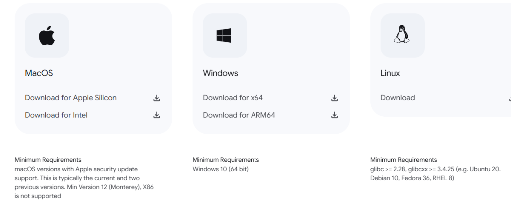Screen dimensions: 511x206
Task: Click the MacOS card heading
Action: 39,73
